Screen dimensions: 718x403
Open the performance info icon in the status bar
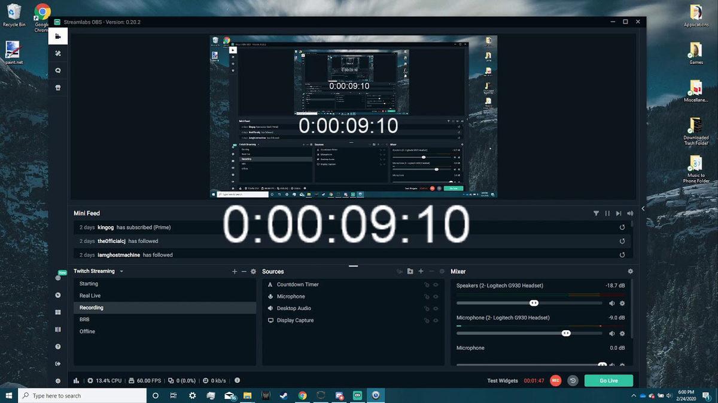[237, 380]
